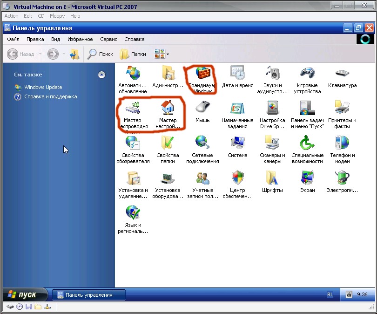Image resolution: width=377 pixels, height=314 pixels.
Task: Click the 9:36 tray clock
Action: tap(362, 294)
